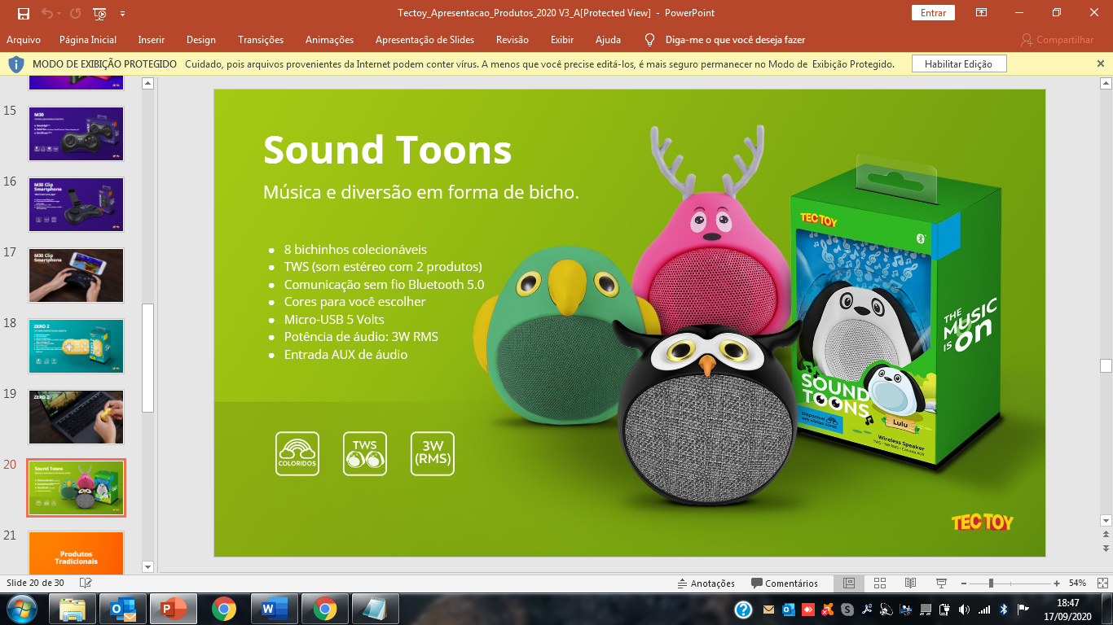1113x625 pixels.
Task: Click the spell-check icon in status bar
Action: [86, 583]
